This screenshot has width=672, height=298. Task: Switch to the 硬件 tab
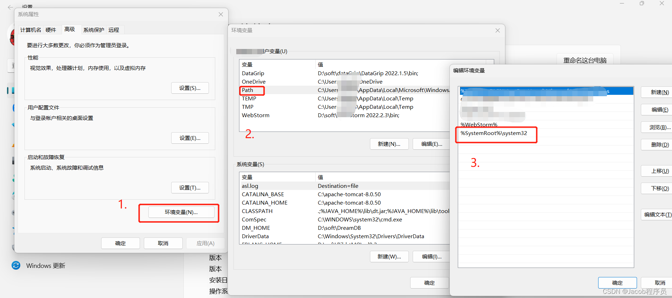(x=51, y=30)
